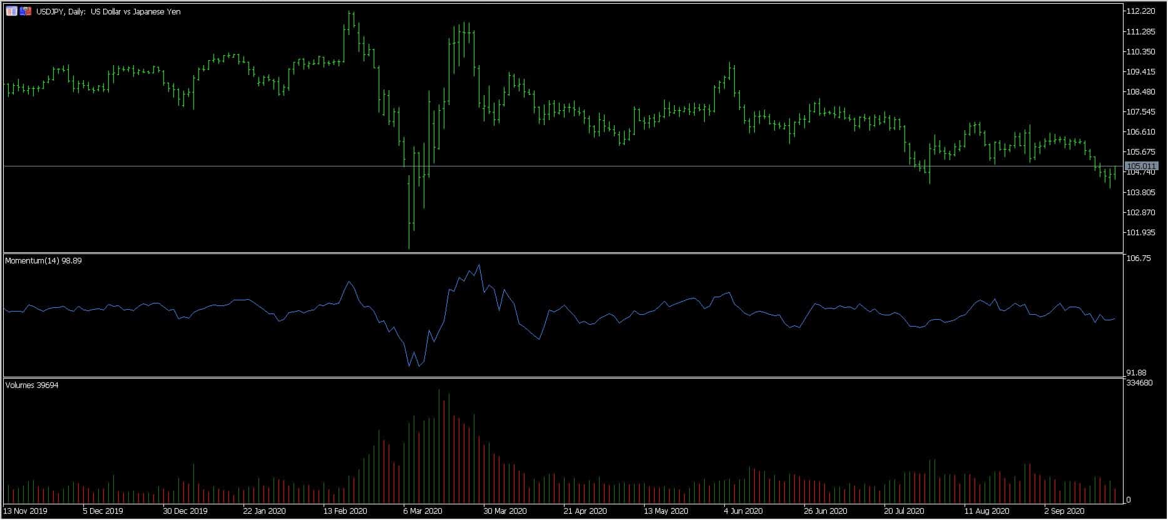Click the 2 Sep 2020 date label
This screenshot has height=520, width=1168.
[x=1064, y=511]
